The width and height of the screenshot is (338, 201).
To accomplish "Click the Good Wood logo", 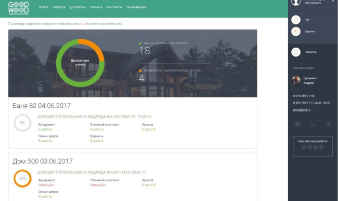I will (x=19, y=8).
